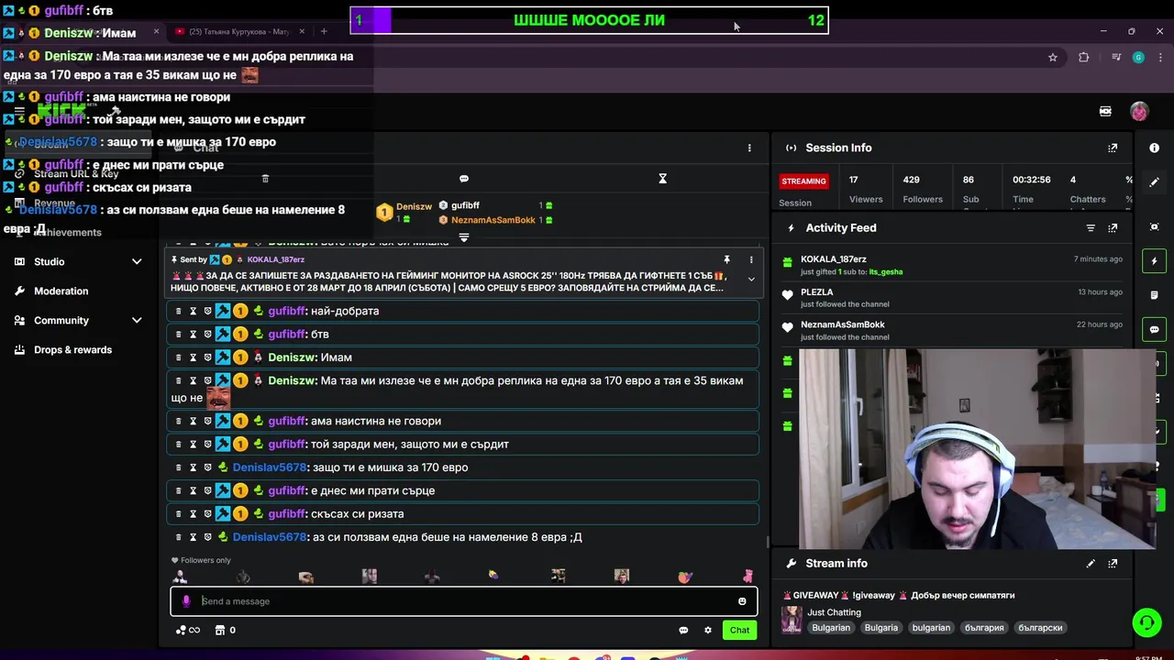Click the screen capture icon in right rail

1154,226
